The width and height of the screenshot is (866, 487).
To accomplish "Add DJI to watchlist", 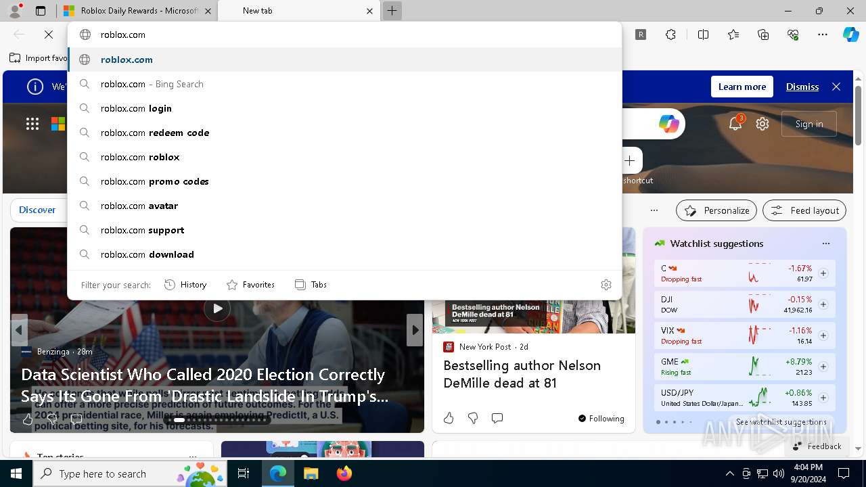I will tap(823, 304).
